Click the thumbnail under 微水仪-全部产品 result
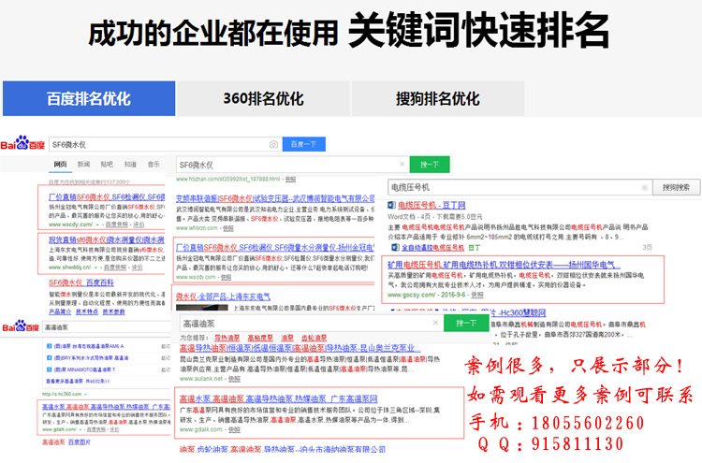Screen dimensions: 702x463 202,308
